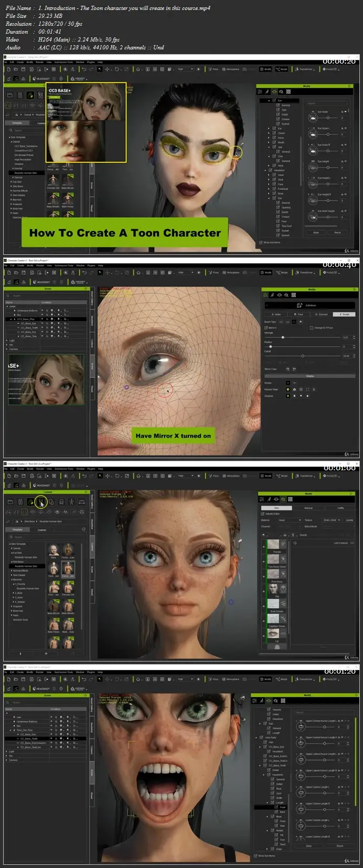Select the Move tool in the 00:00:20 frame toolbar
Viewport: 363px width, 868px height.
(x=107, y=69)
